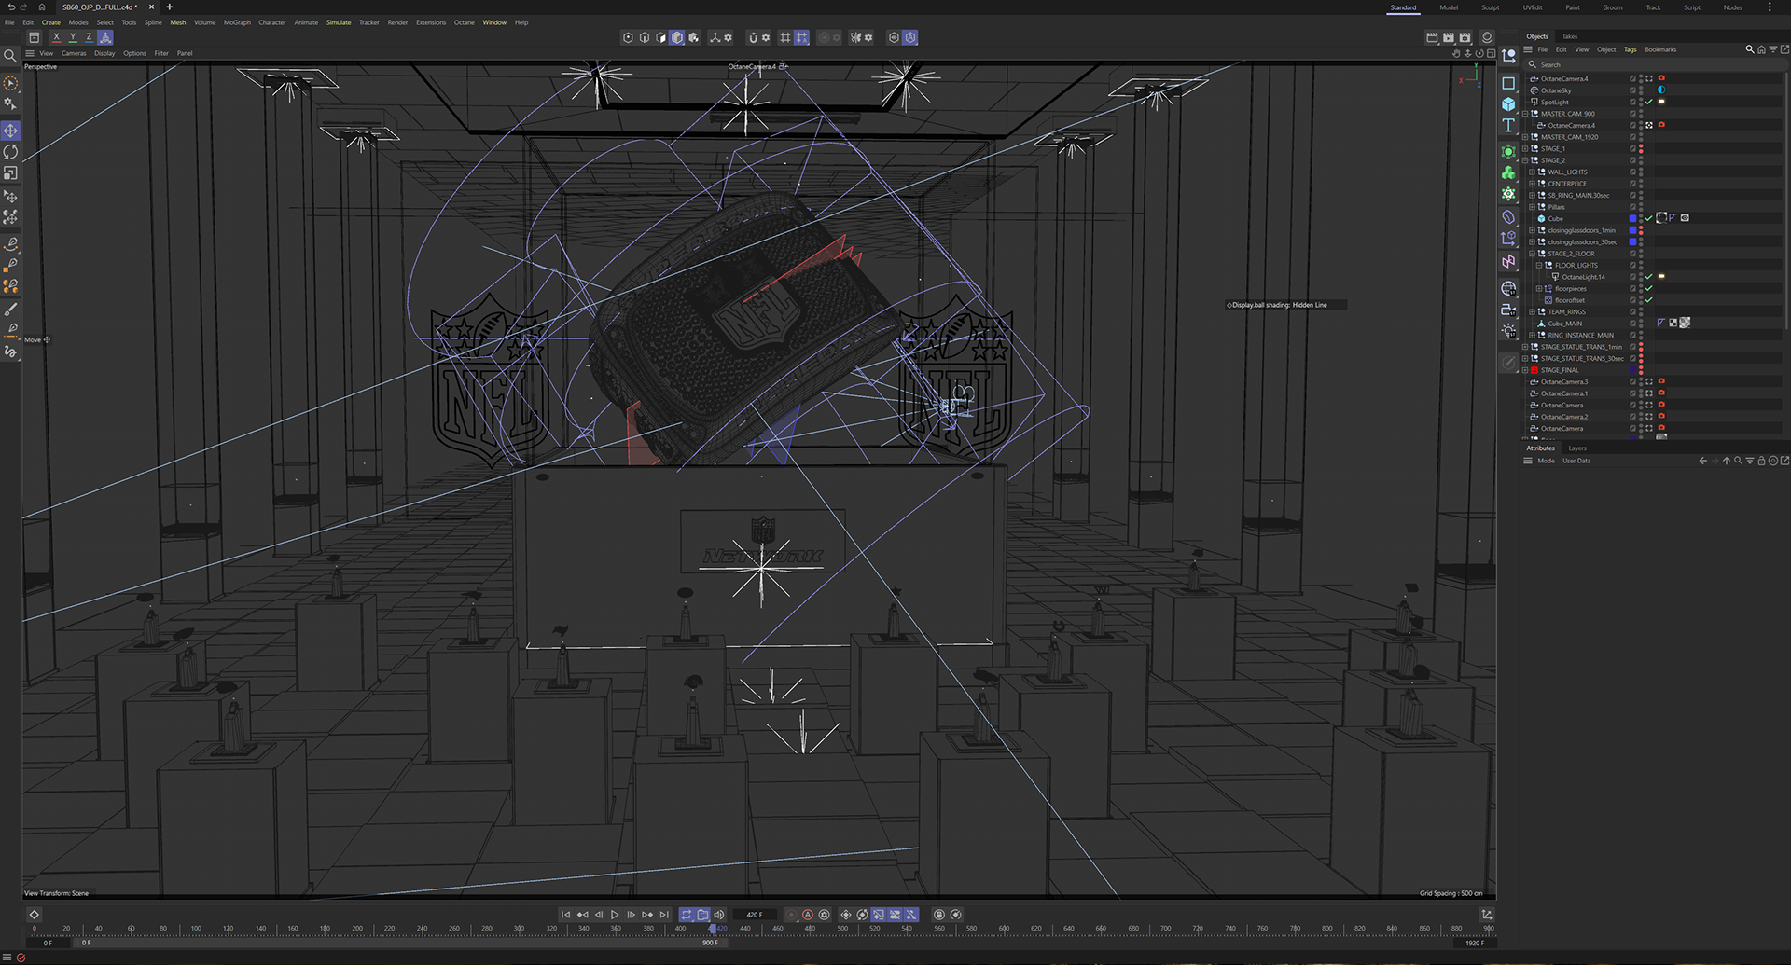Switch to the Layers tab
This screenshot has width=1791, height=965.
tap(1577, 448)
